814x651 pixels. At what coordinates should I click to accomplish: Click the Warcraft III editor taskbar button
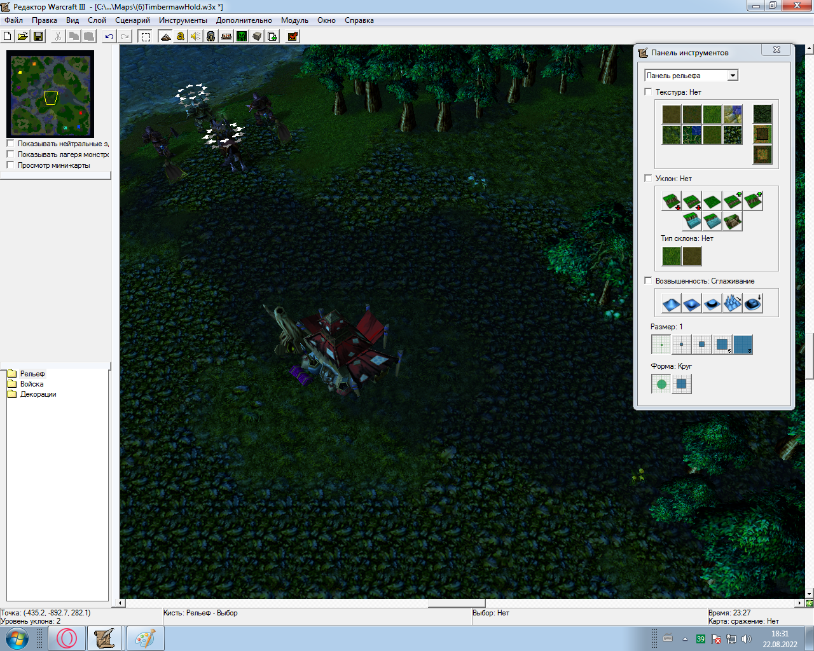pyautogui.click(x=104, y=638)
